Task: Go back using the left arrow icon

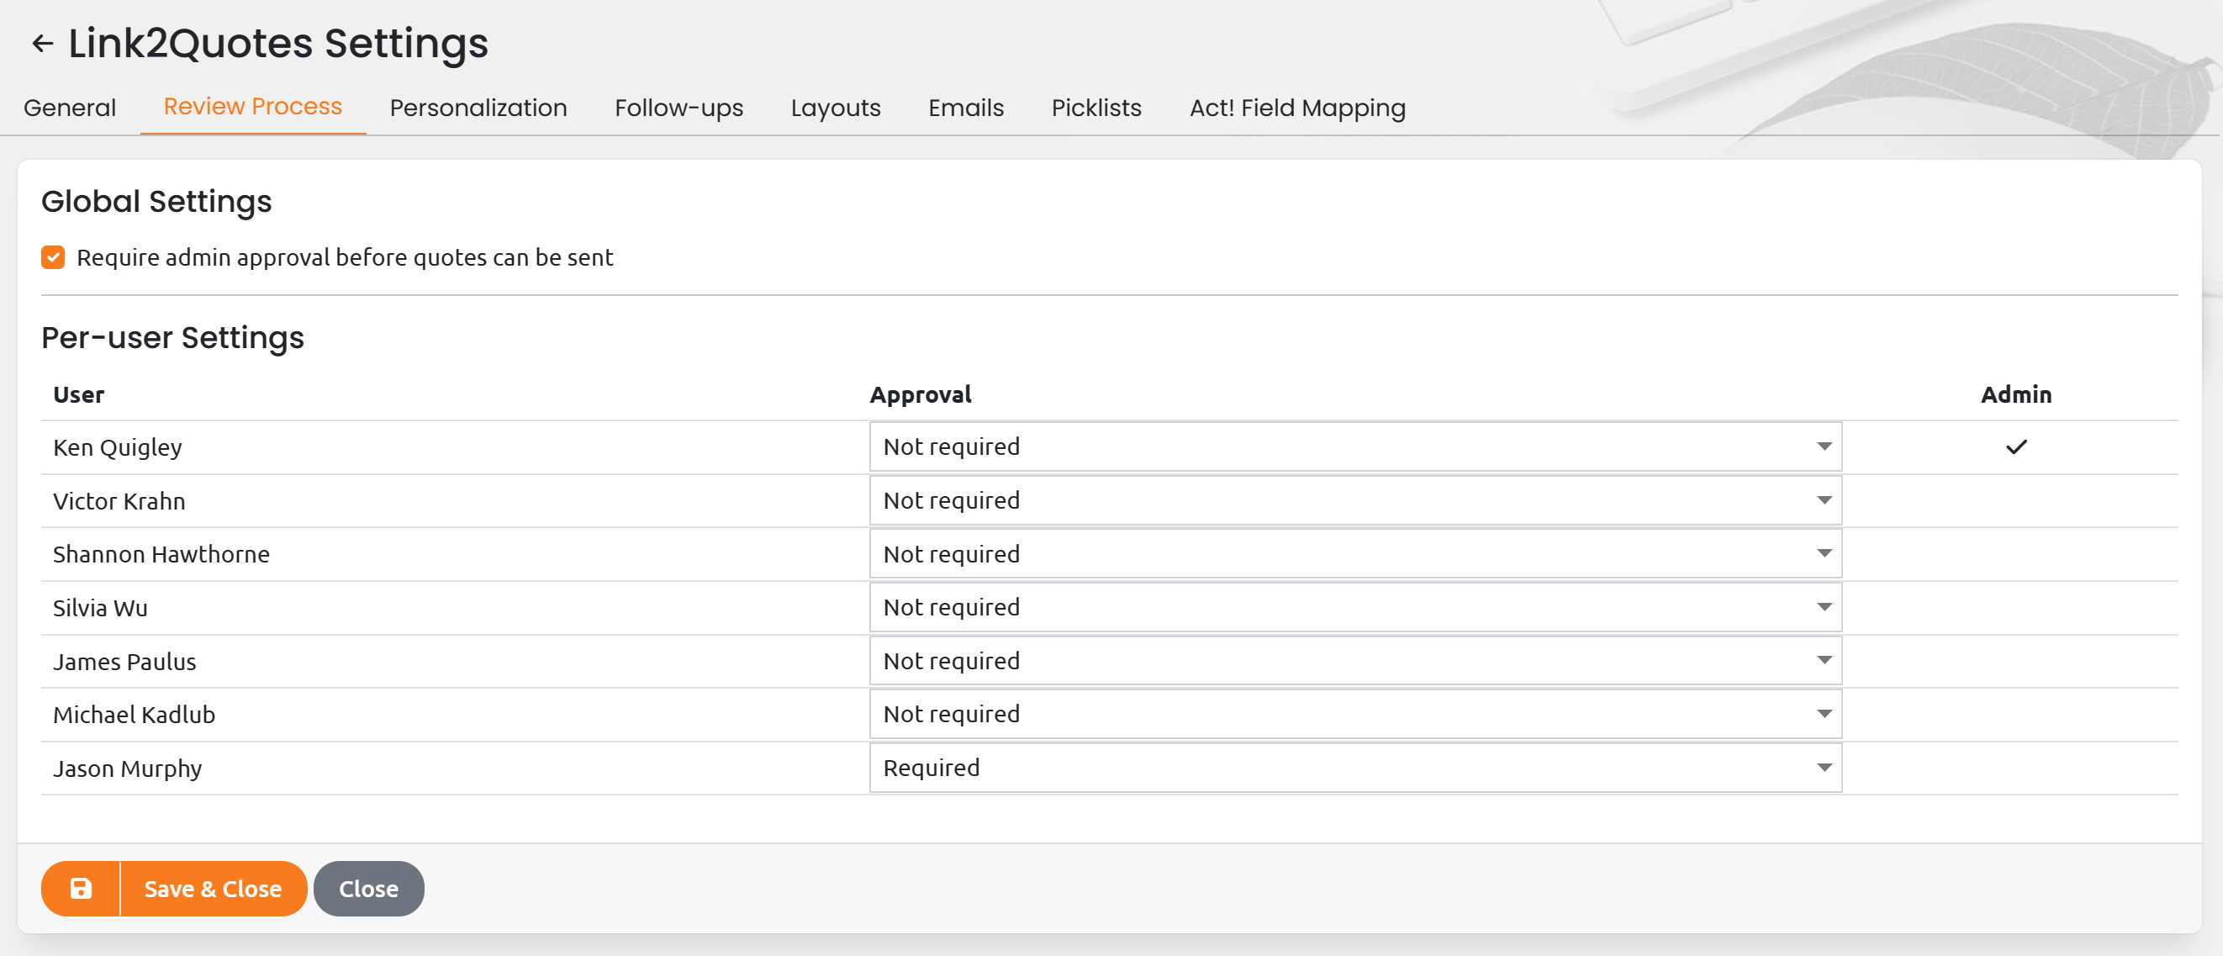Action: [x=42, y=43]
